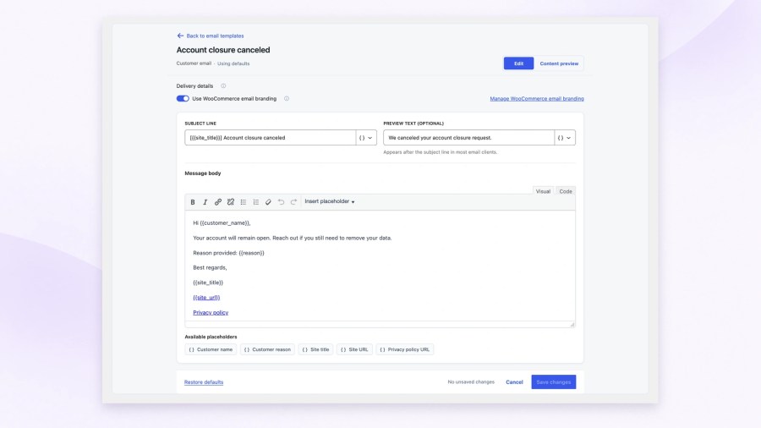Open Manage WooCommerce email branding link
This screenshot has height=428, width=761.
click(x=537, y=98)
